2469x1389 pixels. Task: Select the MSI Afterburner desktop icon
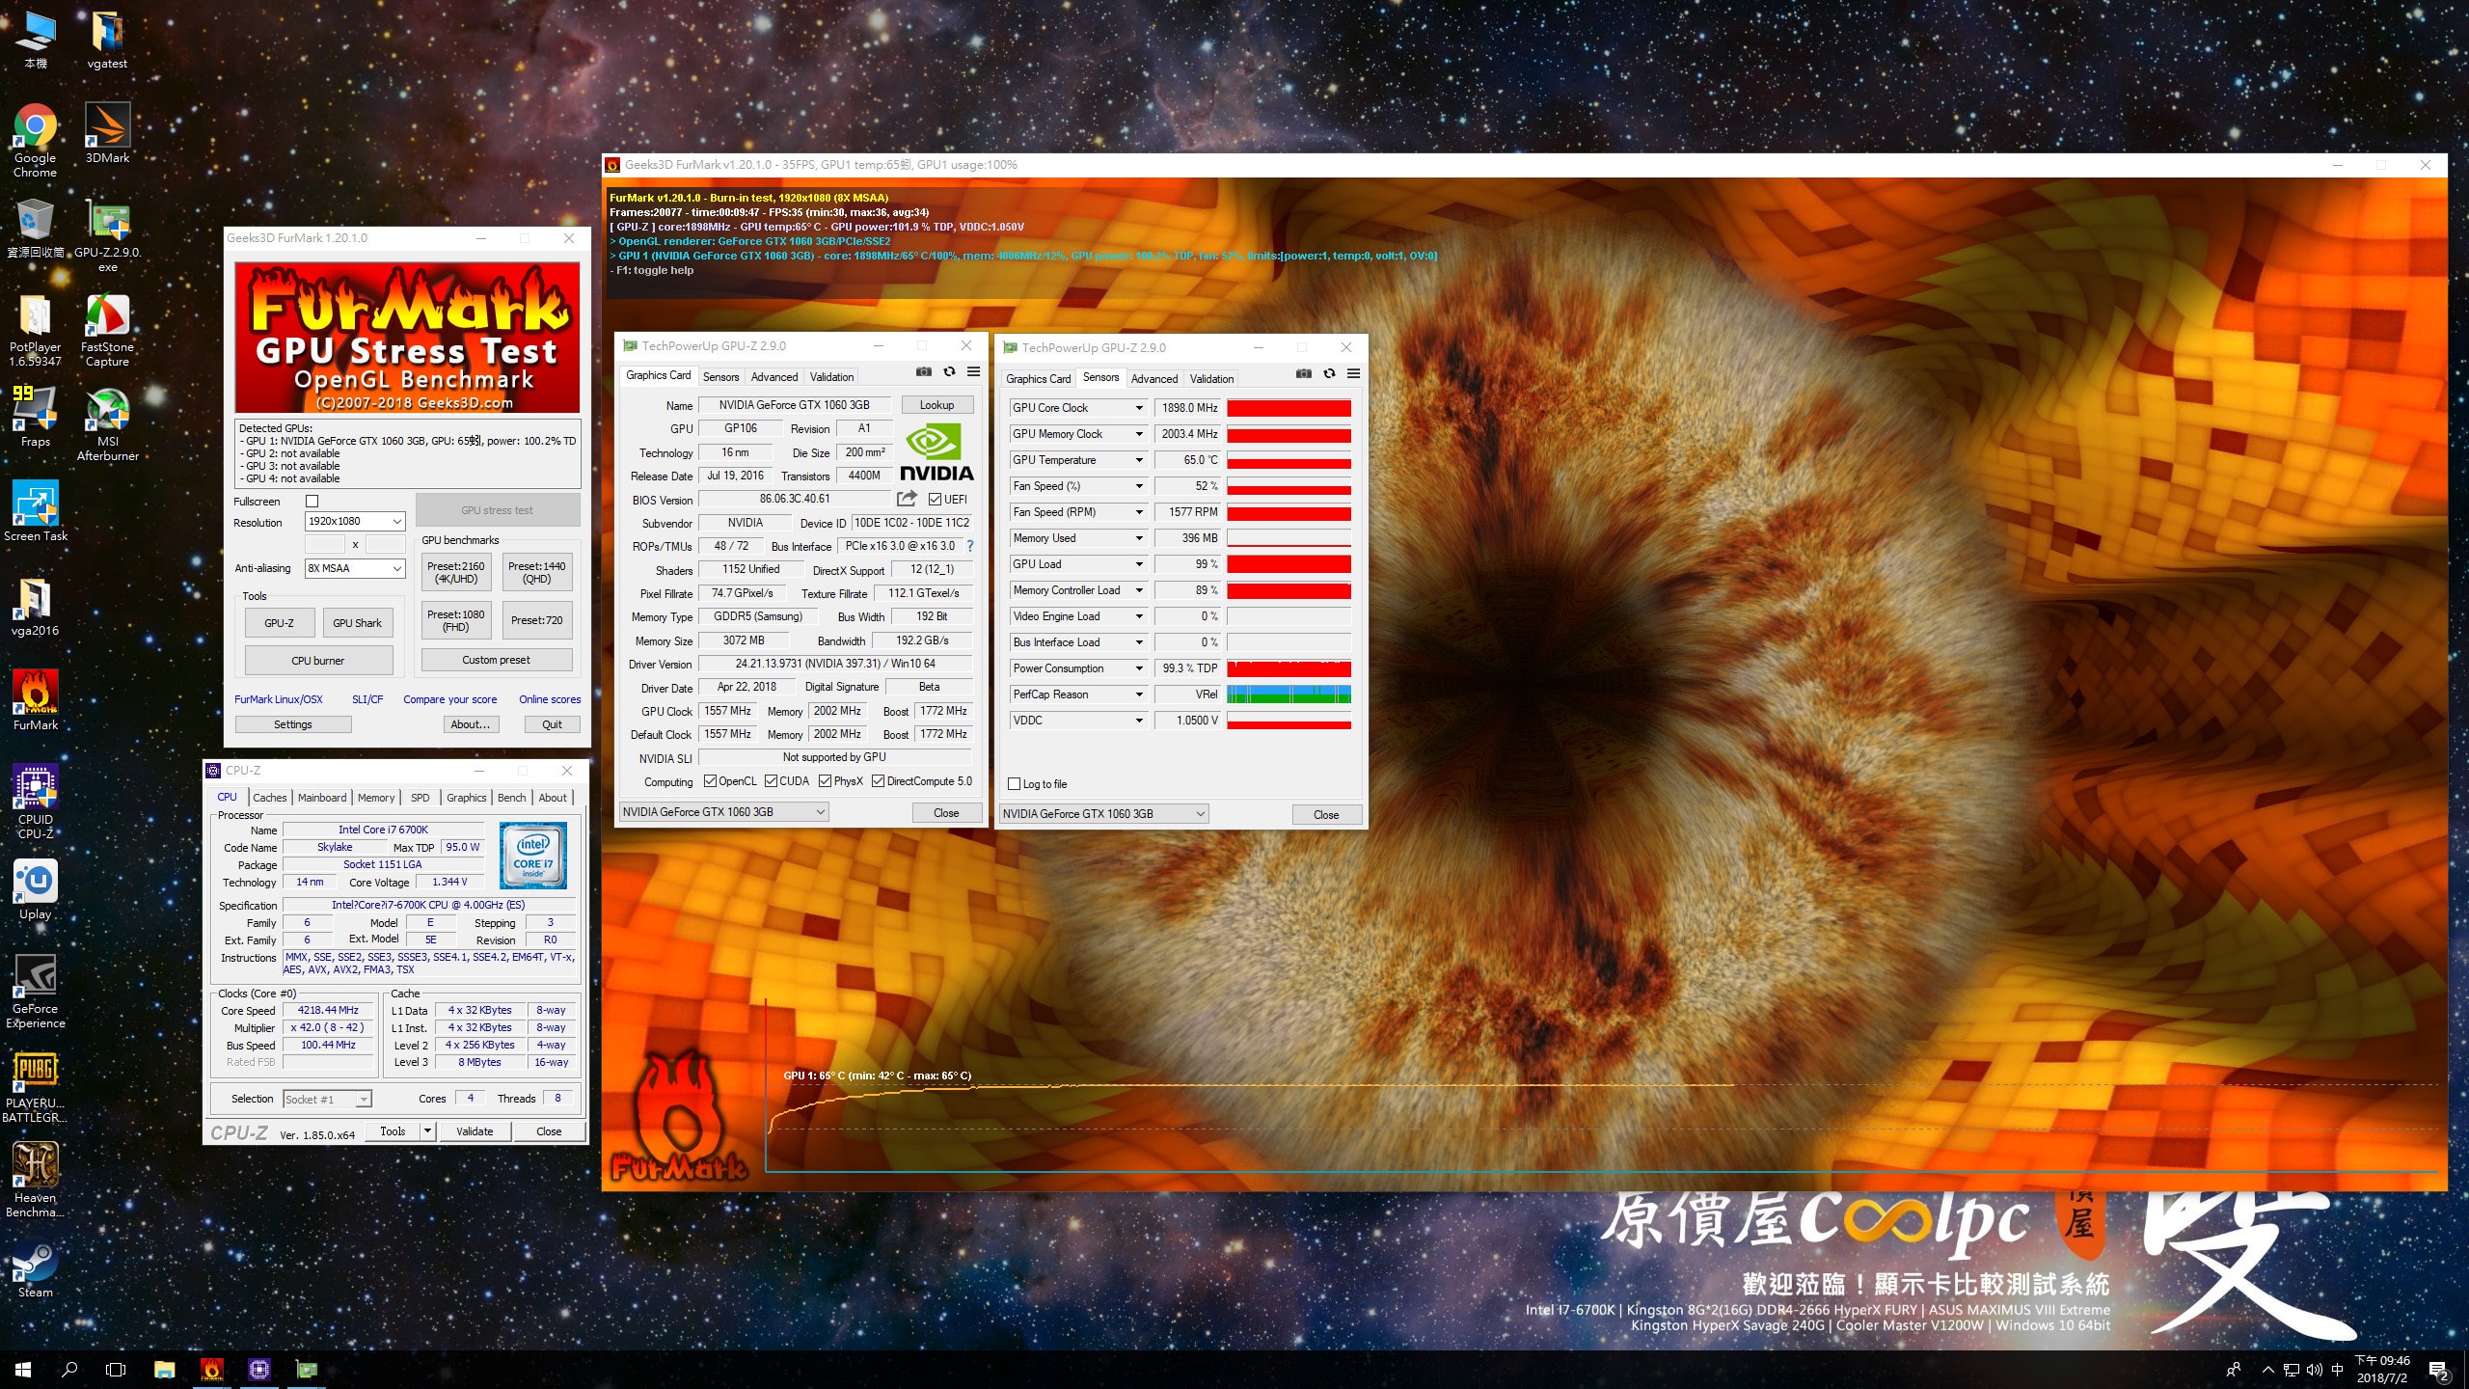107,424
